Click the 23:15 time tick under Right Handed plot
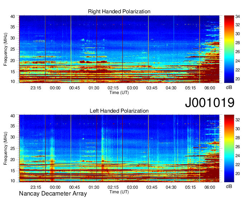This screenshot has height=198, width=244. (x=36, y=88)
